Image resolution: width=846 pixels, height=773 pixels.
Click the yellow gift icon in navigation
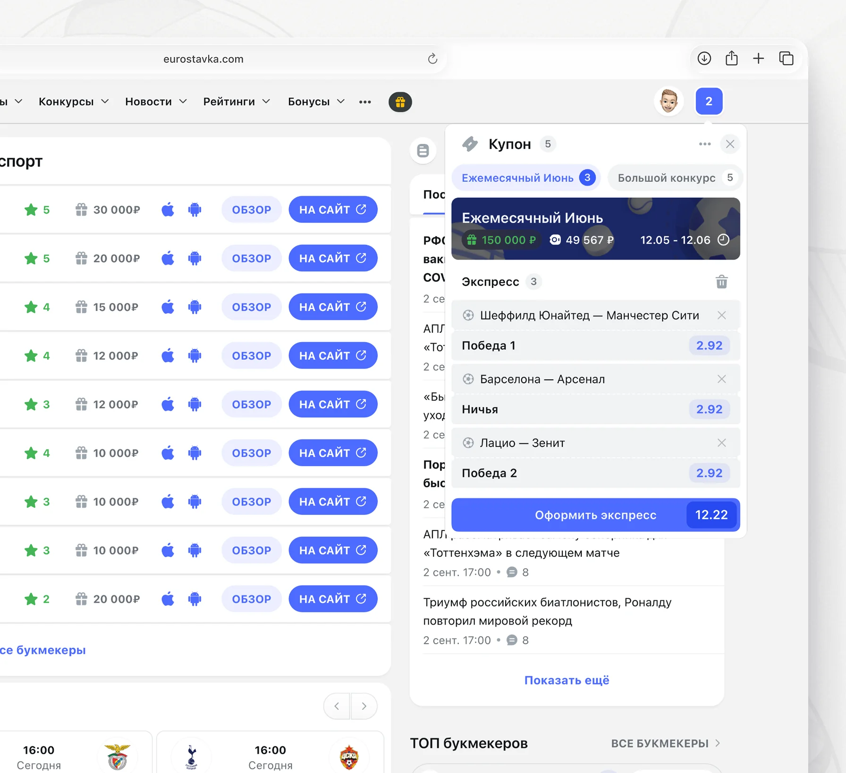[x=400, y=102]
